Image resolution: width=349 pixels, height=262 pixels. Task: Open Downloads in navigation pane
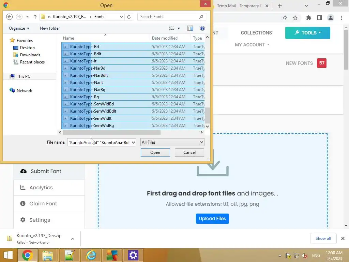tap(27, 55)
